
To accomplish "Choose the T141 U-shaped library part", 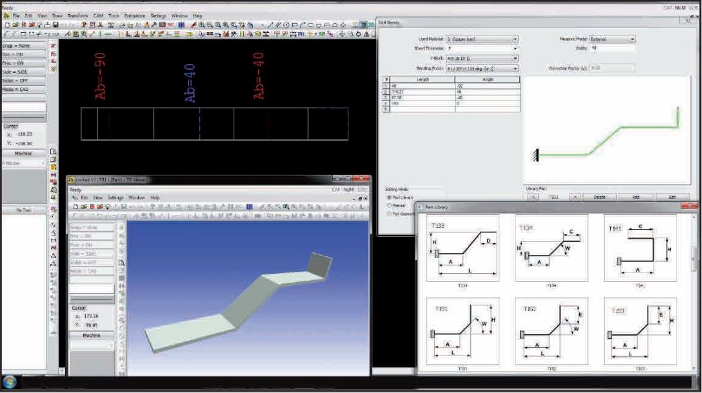I will tap(640, 246).
